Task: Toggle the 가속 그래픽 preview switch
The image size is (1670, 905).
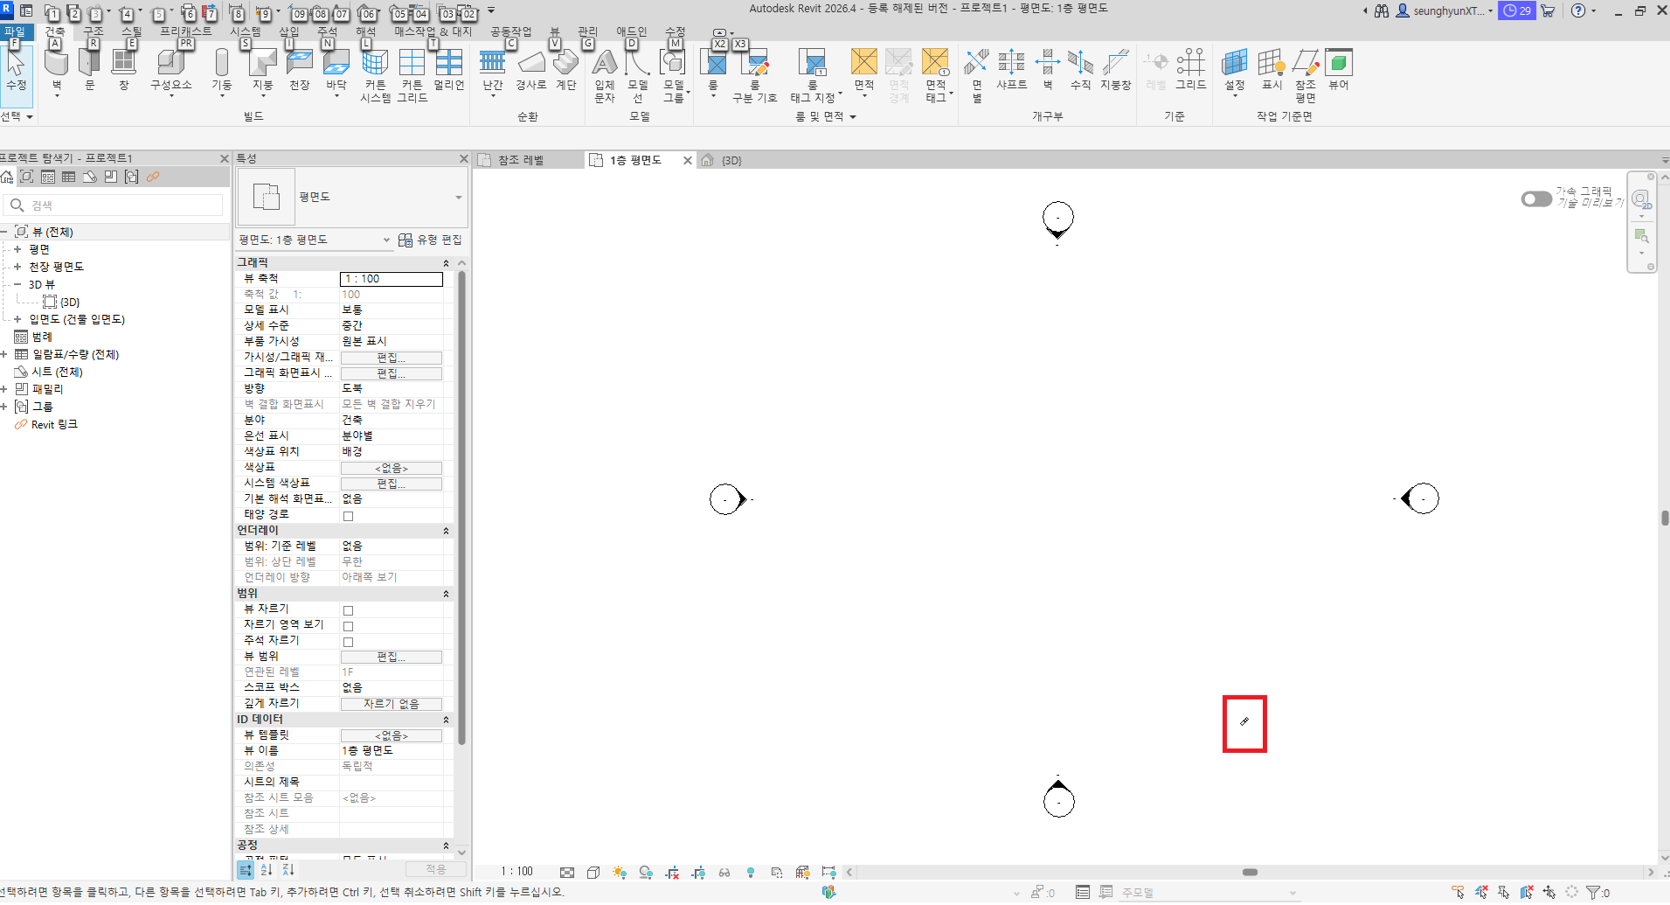Action: point(1535,199)
